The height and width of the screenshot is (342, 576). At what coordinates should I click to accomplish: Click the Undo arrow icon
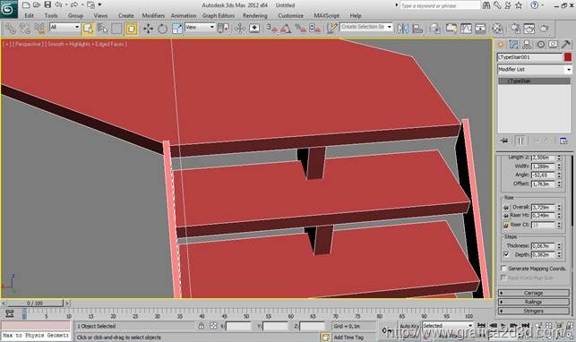pos(58,4)
